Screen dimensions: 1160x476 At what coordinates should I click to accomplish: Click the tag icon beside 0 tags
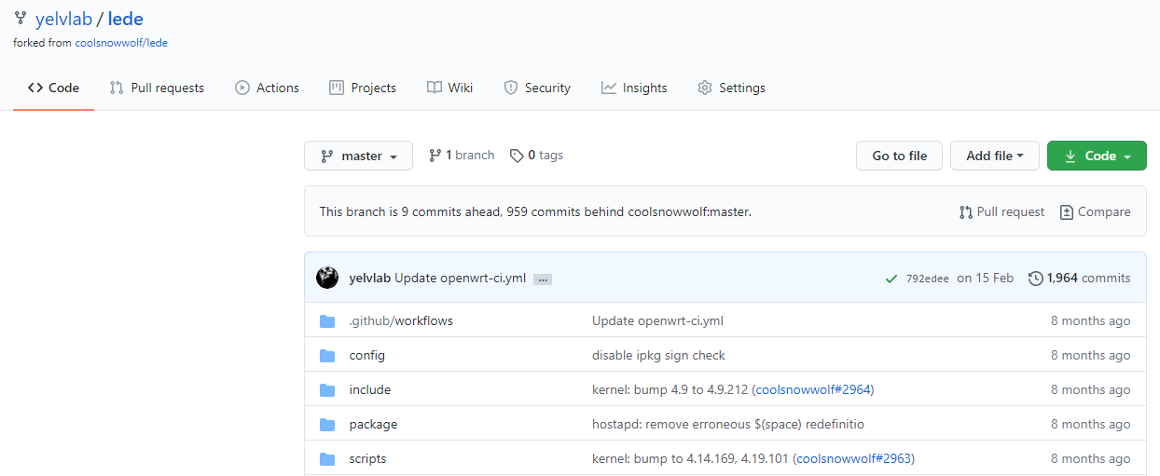(517, 156)
